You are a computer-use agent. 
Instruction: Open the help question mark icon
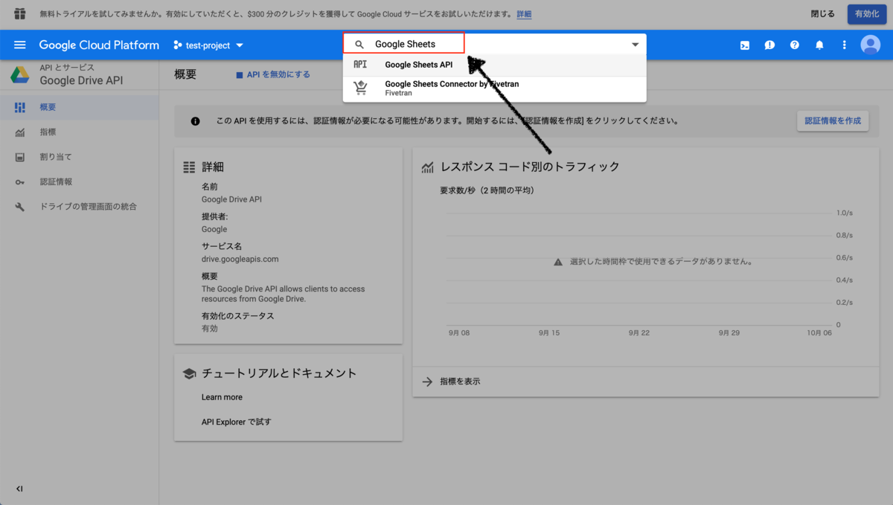point(795,45)
